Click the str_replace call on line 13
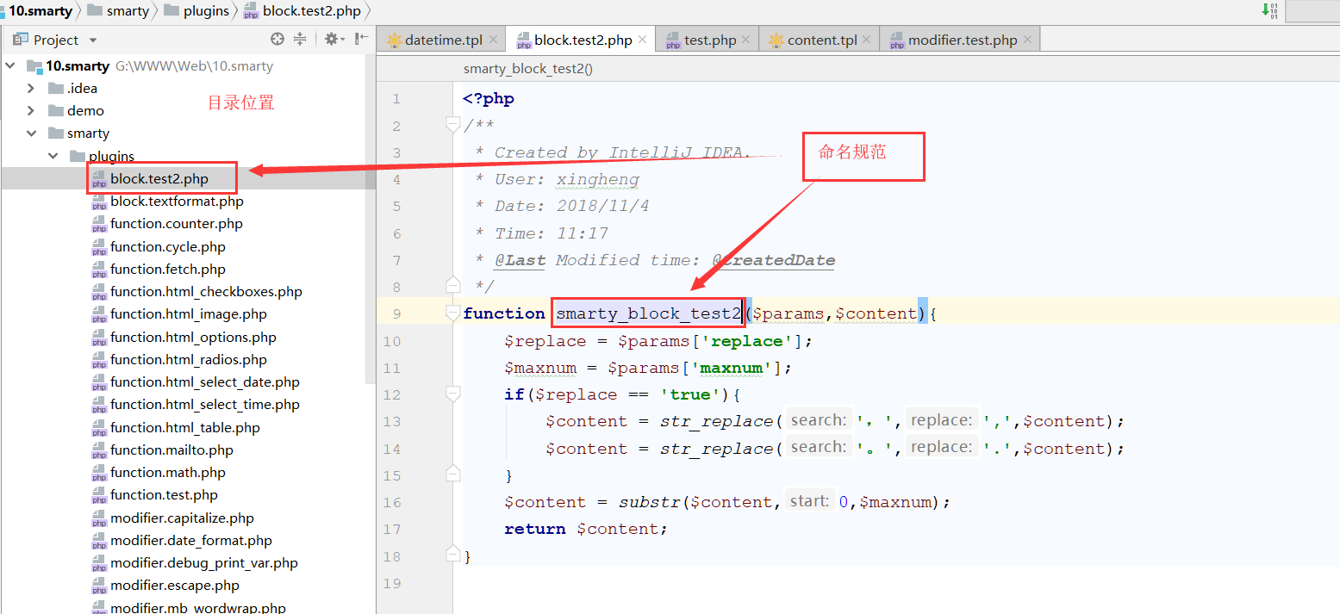Screen dimensions: 1340x614 coord(717,421)
